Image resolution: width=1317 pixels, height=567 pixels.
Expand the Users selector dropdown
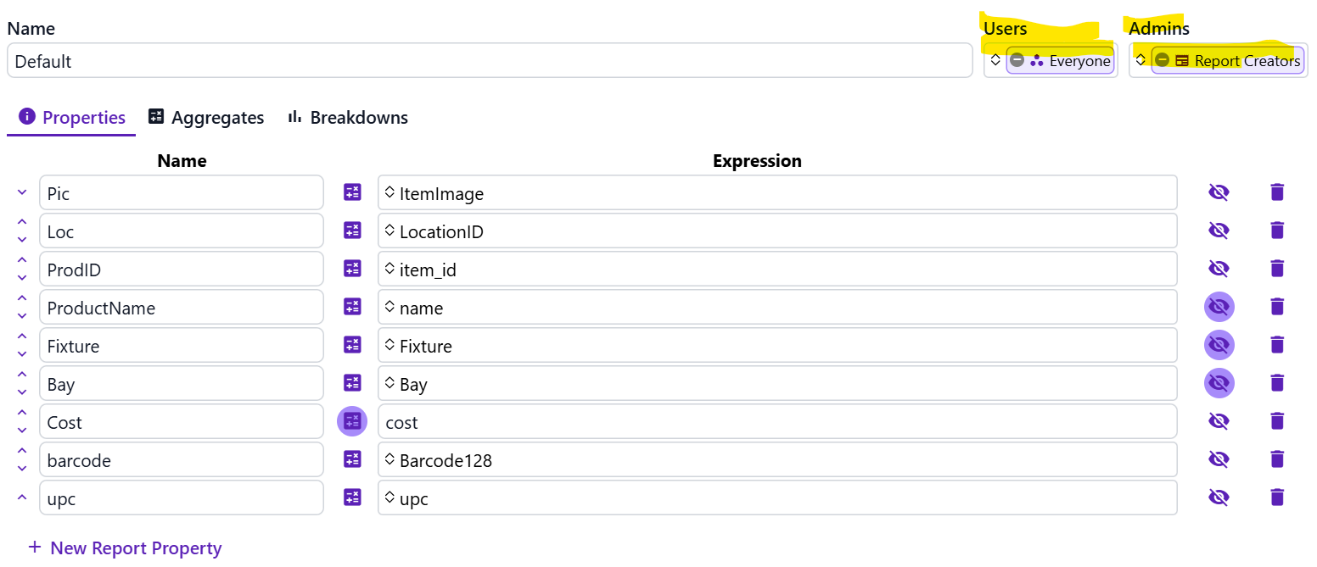point(995,61)
